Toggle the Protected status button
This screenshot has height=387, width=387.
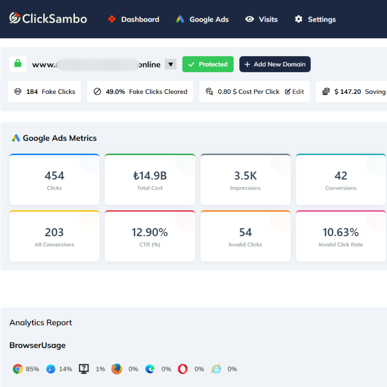click(x=208, y=64)
